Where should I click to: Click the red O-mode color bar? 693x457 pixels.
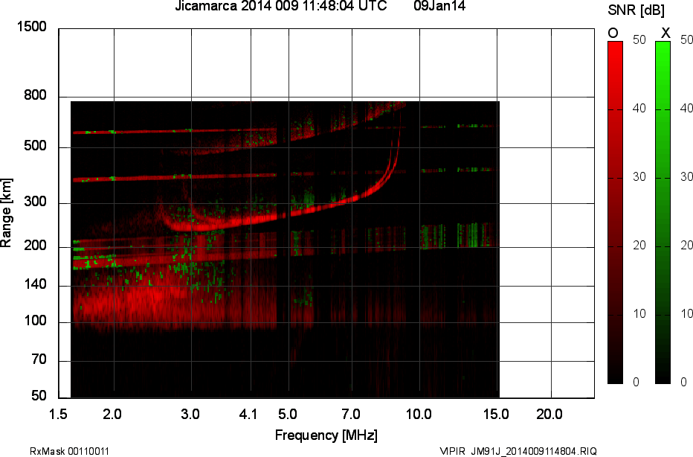615,212
